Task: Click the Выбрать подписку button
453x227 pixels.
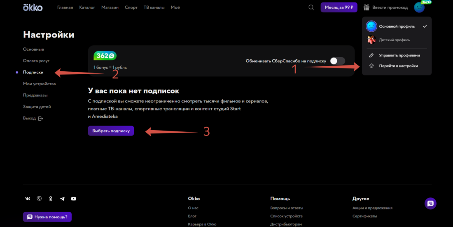Action: click(x=111, y=131)
